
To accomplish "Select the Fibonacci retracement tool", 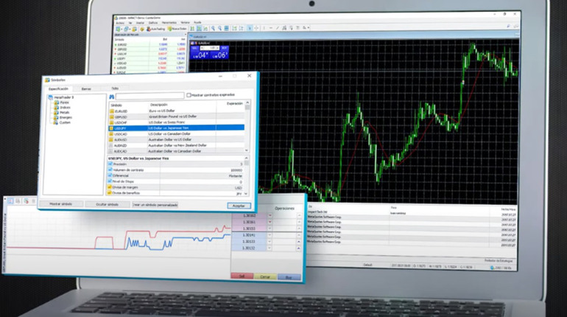I will 291,28.
